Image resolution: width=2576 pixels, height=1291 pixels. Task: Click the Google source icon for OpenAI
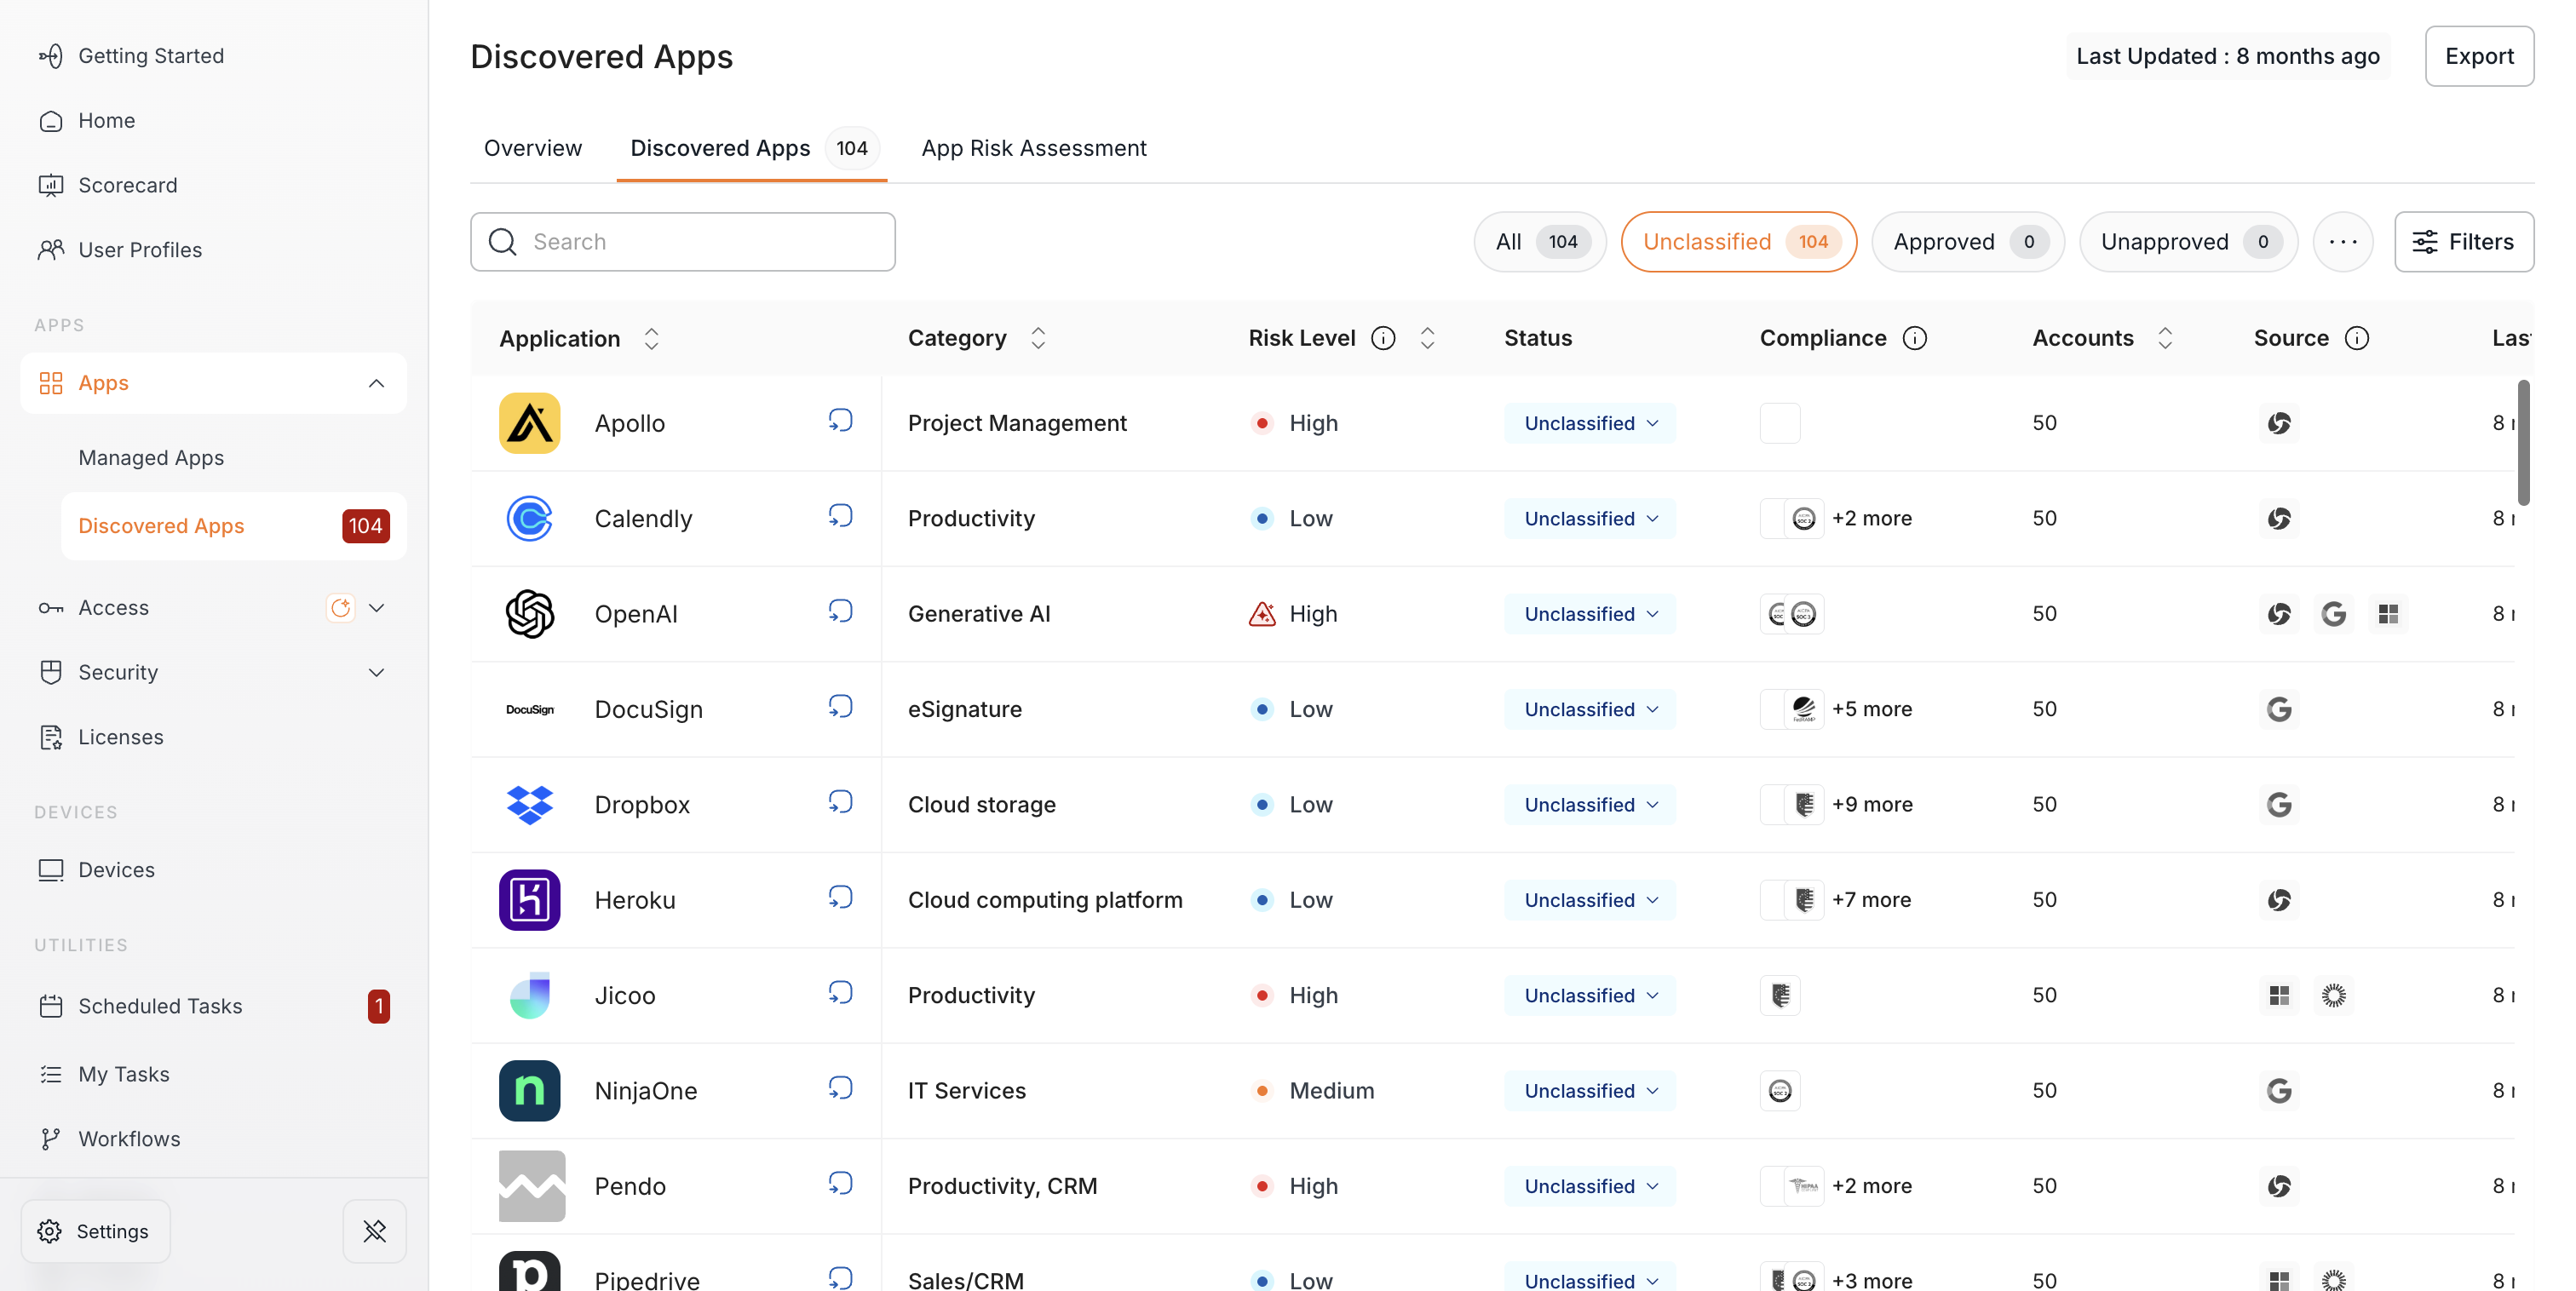tap(2333, 614)
